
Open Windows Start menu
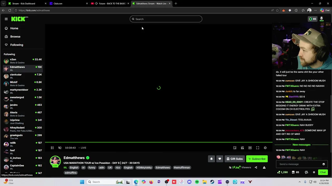[82, 182]
